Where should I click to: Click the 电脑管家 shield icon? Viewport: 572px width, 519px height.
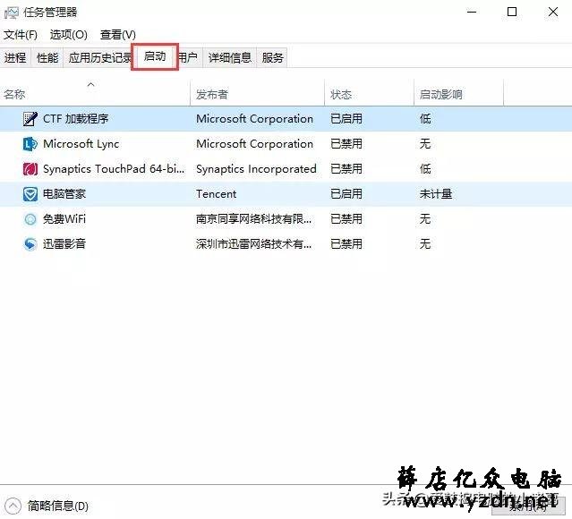(30, 194)
